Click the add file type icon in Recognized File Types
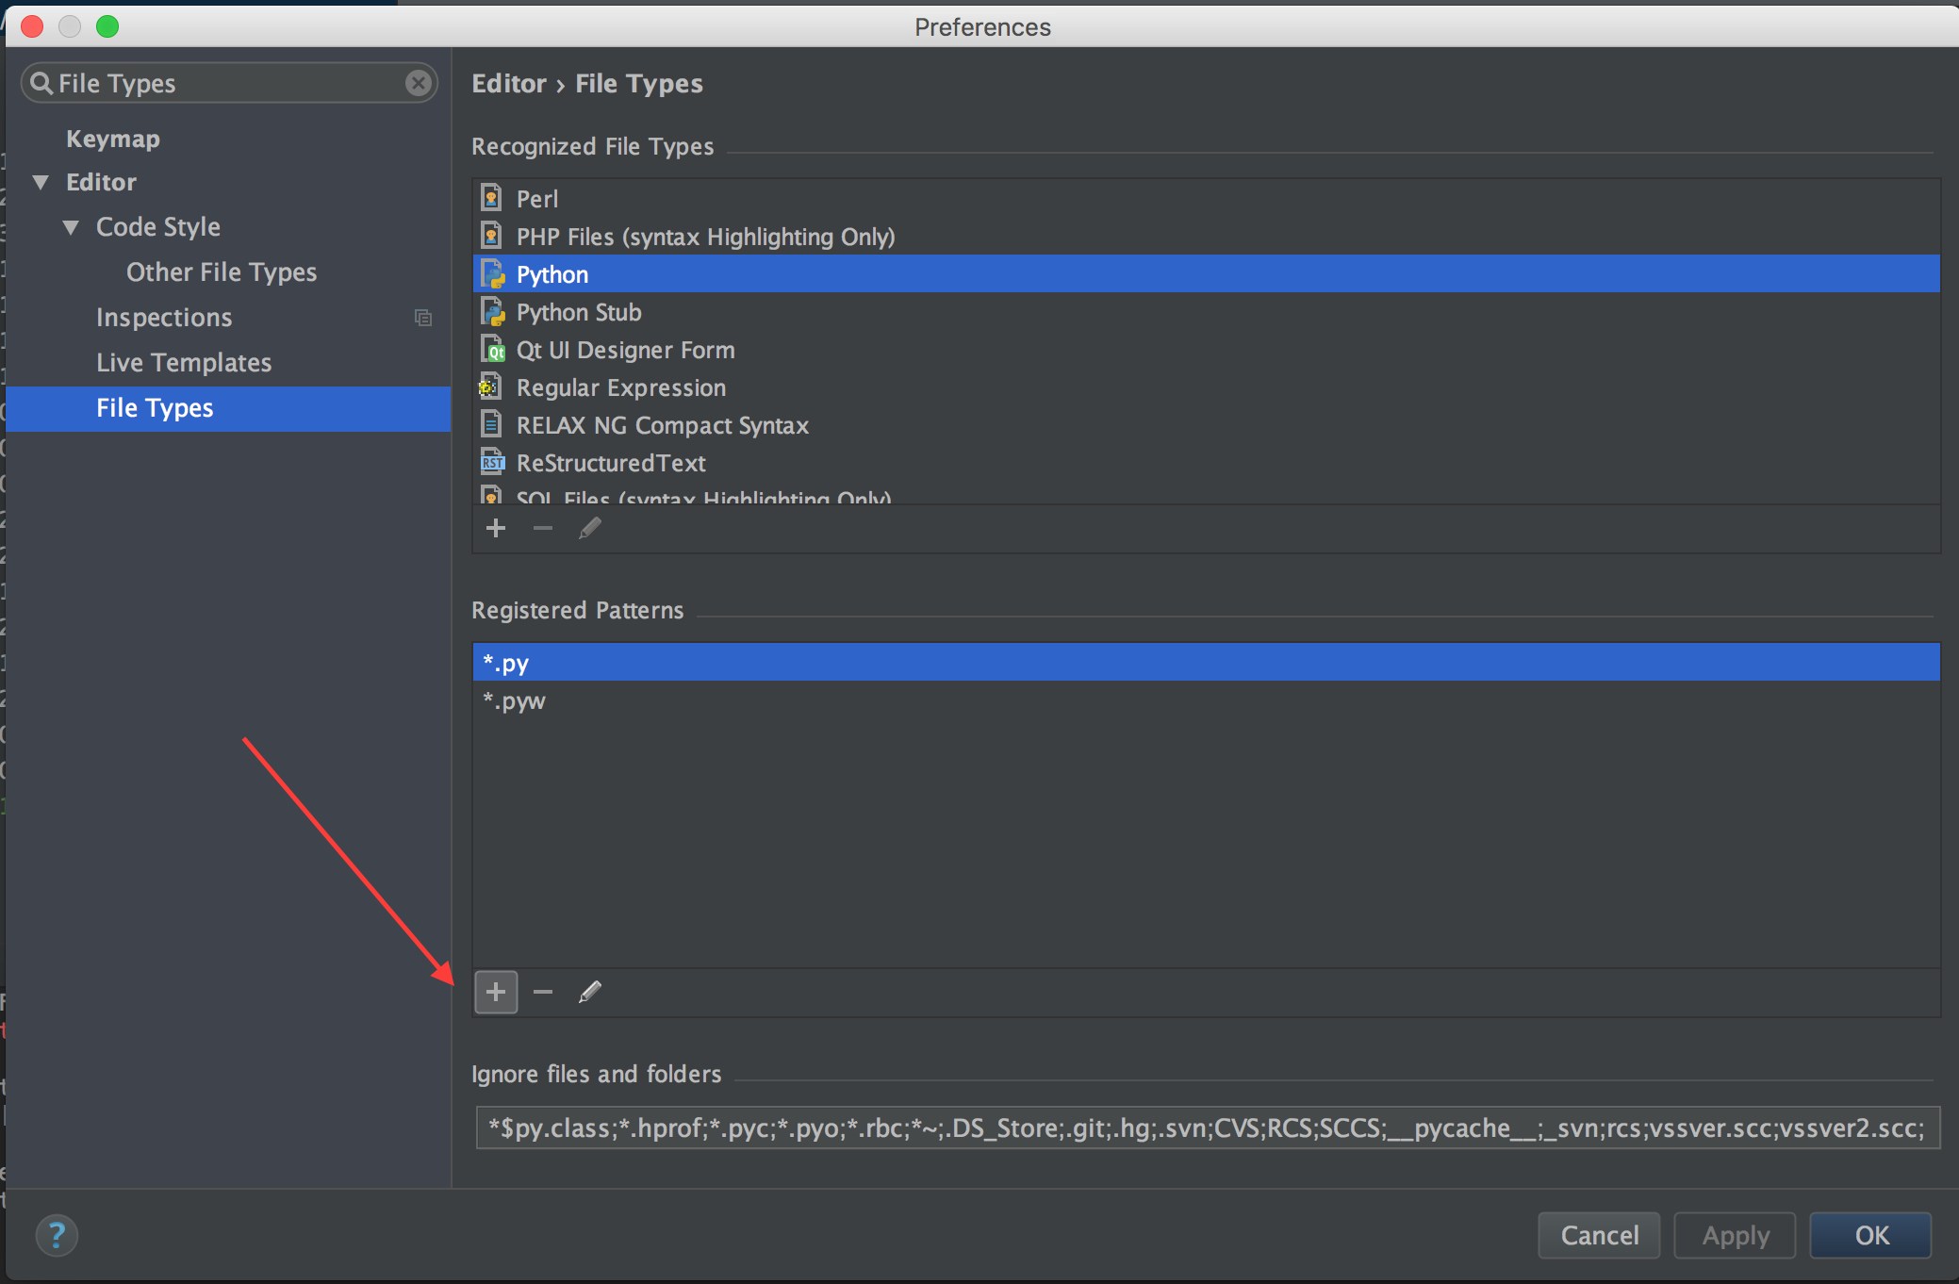1959x1284 pixels. click(496, 527)
